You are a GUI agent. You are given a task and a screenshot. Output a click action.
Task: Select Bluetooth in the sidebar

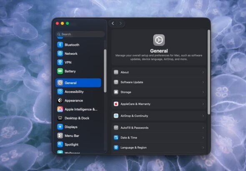[x=78, y=45]
